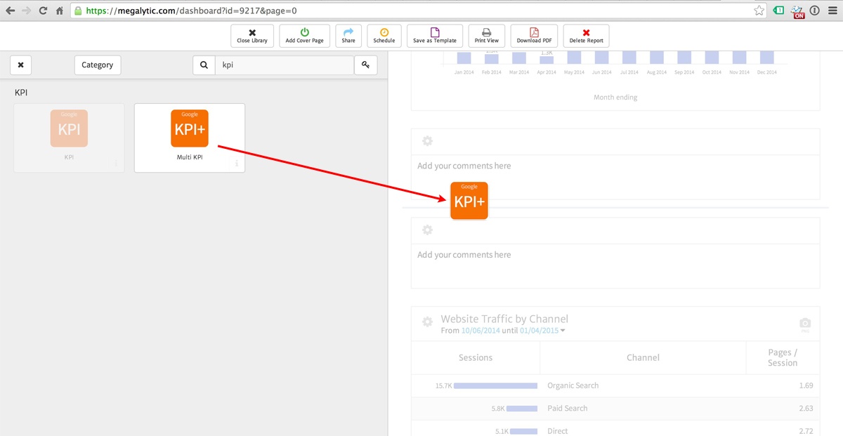This screenshot has width=843, height=436.
Task: Open the Schedule clock button
Action: (x=384, y=36)
